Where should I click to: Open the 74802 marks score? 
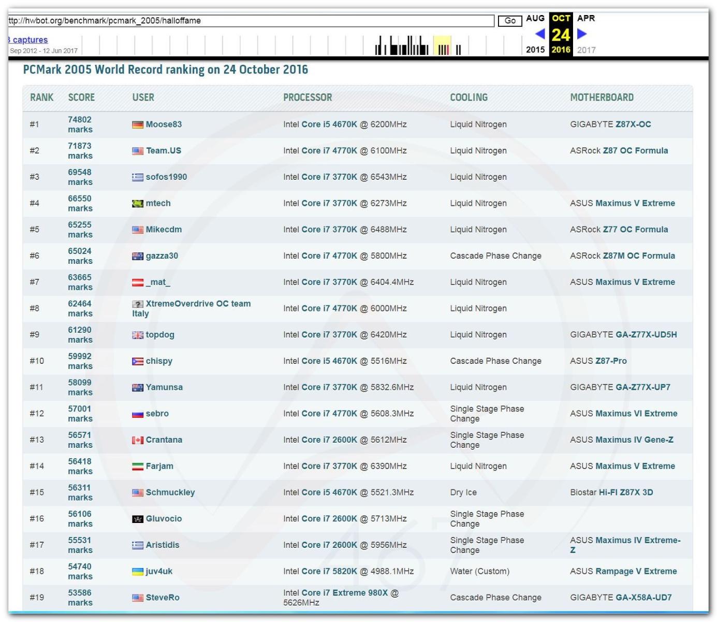(x=80, y=124)
